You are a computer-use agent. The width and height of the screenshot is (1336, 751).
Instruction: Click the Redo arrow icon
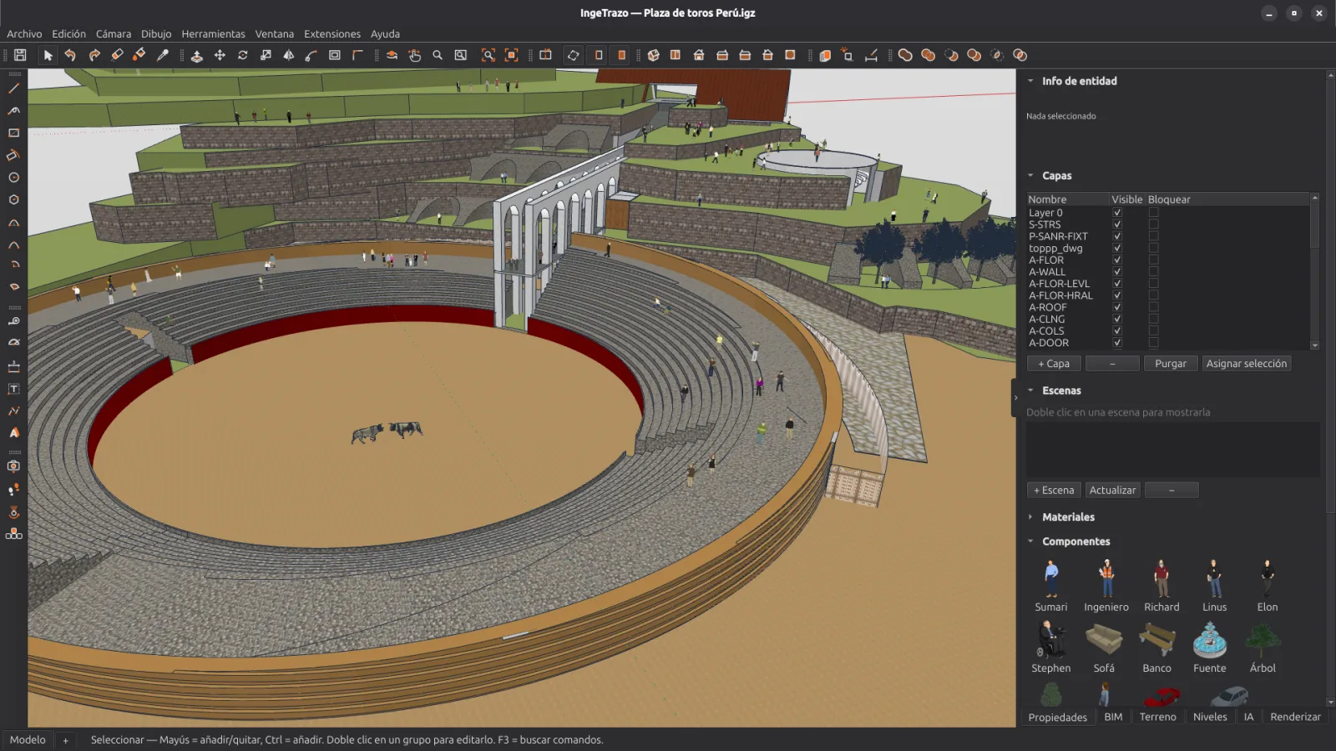[x=94, y=55]
